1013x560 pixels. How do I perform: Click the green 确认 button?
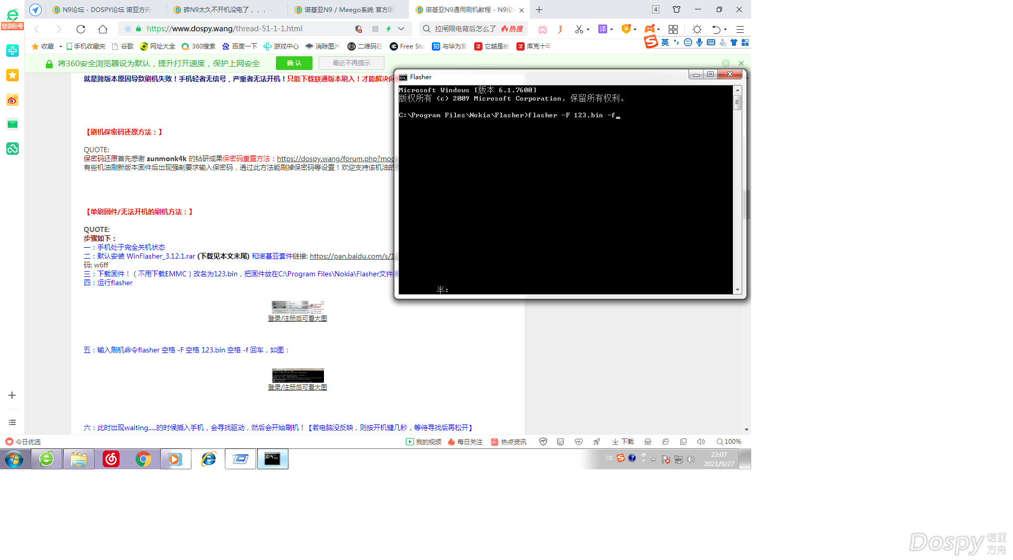[294, 63]
